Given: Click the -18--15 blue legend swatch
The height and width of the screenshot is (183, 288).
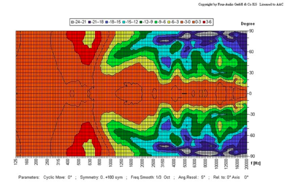Looking at the screenshot, I should 107,22.
